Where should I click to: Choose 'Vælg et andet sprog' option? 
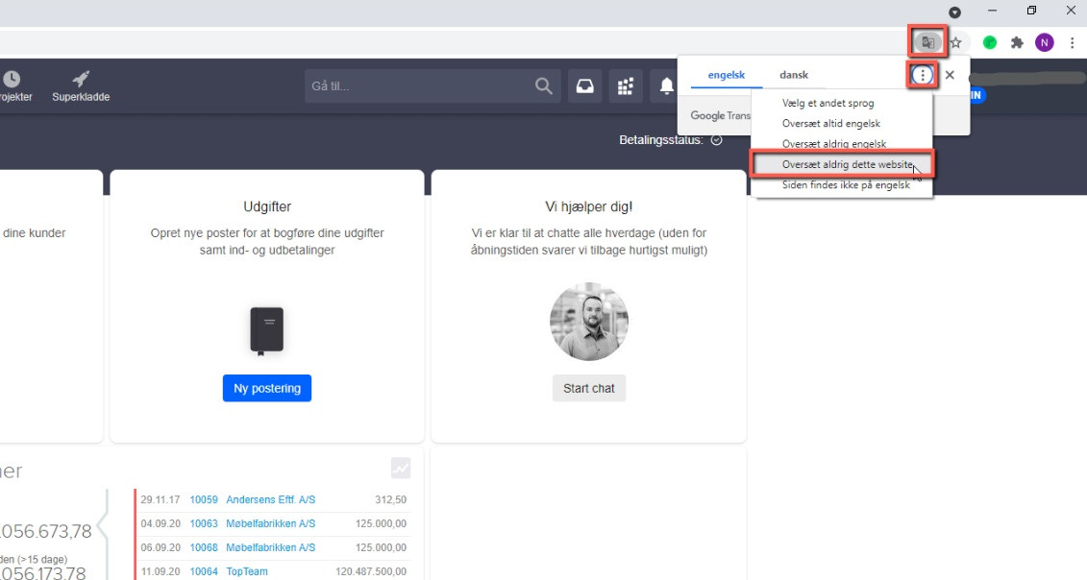pyautogui.click(x=828, y=103)
